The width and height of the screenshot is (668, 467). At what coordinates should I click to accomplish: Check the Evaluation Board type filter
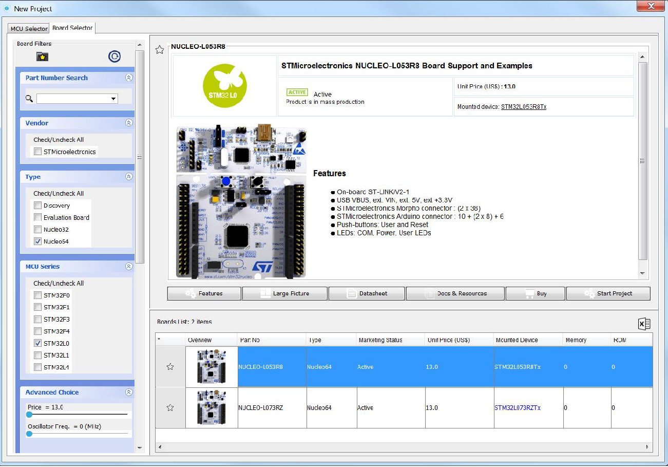pyautogui.click(x=37, y=217)
